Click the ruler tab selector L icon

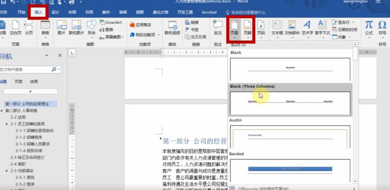[72, 53]
